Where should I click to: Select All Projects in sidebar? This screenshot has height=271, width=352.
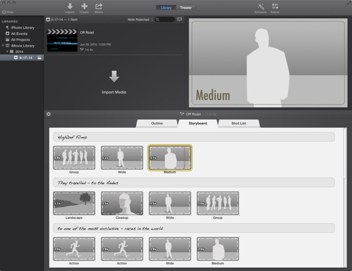[20, 40]
